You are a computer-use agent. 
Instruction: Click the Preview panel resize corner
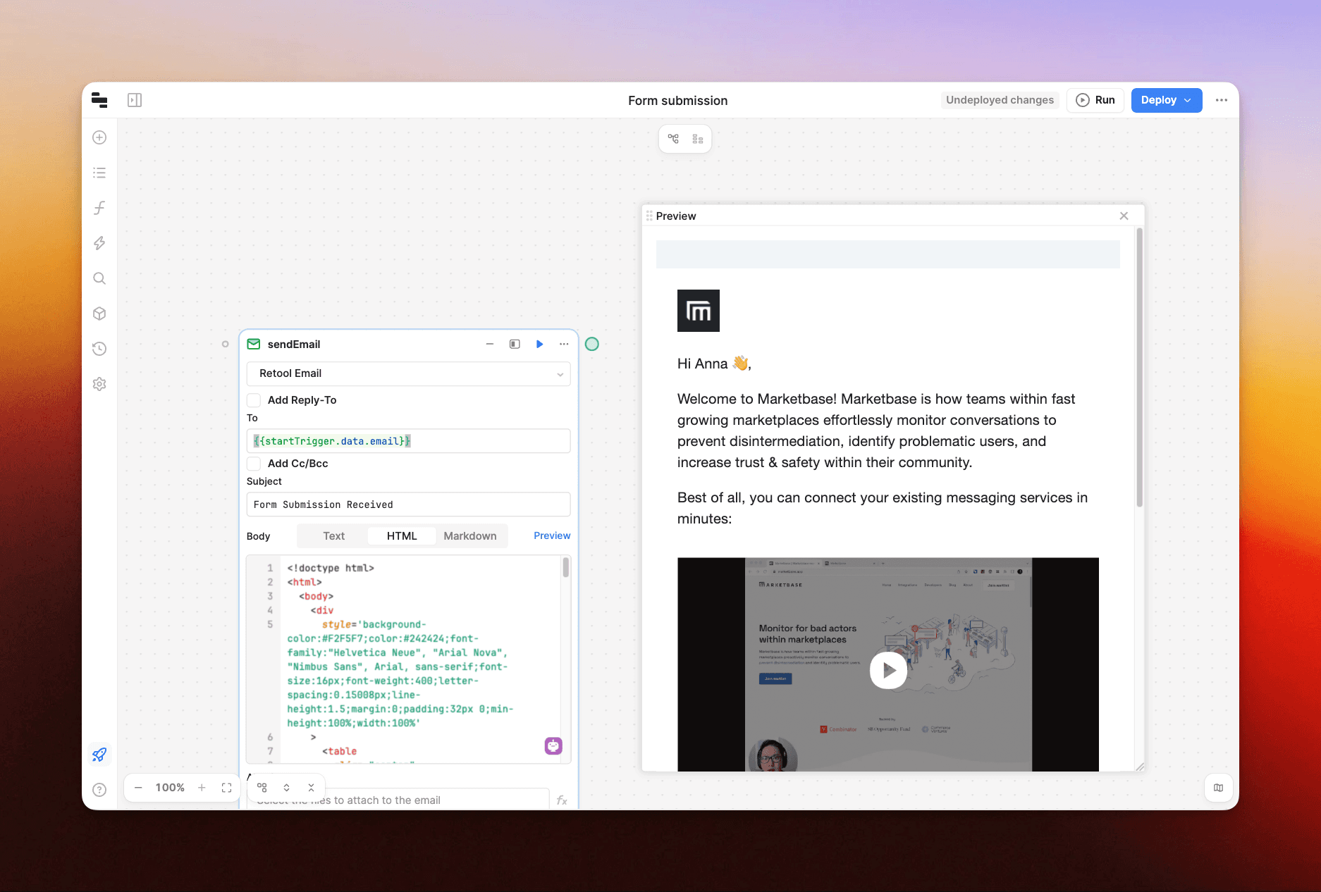[x=1140, y=767]
